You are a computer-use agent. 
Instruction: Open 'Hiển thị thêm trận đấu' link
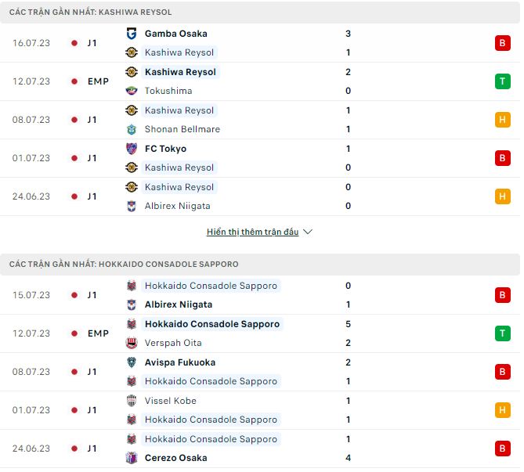click(x=252, y=232)
